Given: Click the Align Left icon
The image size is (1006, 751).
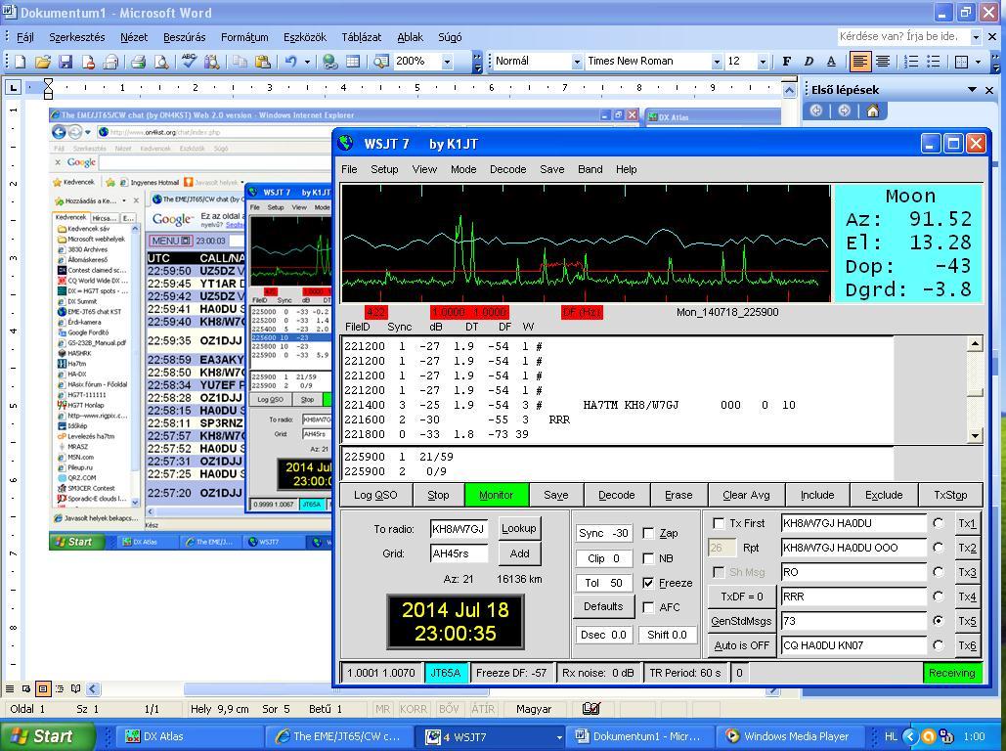Looking at the screenshot, I should [859, 62].
